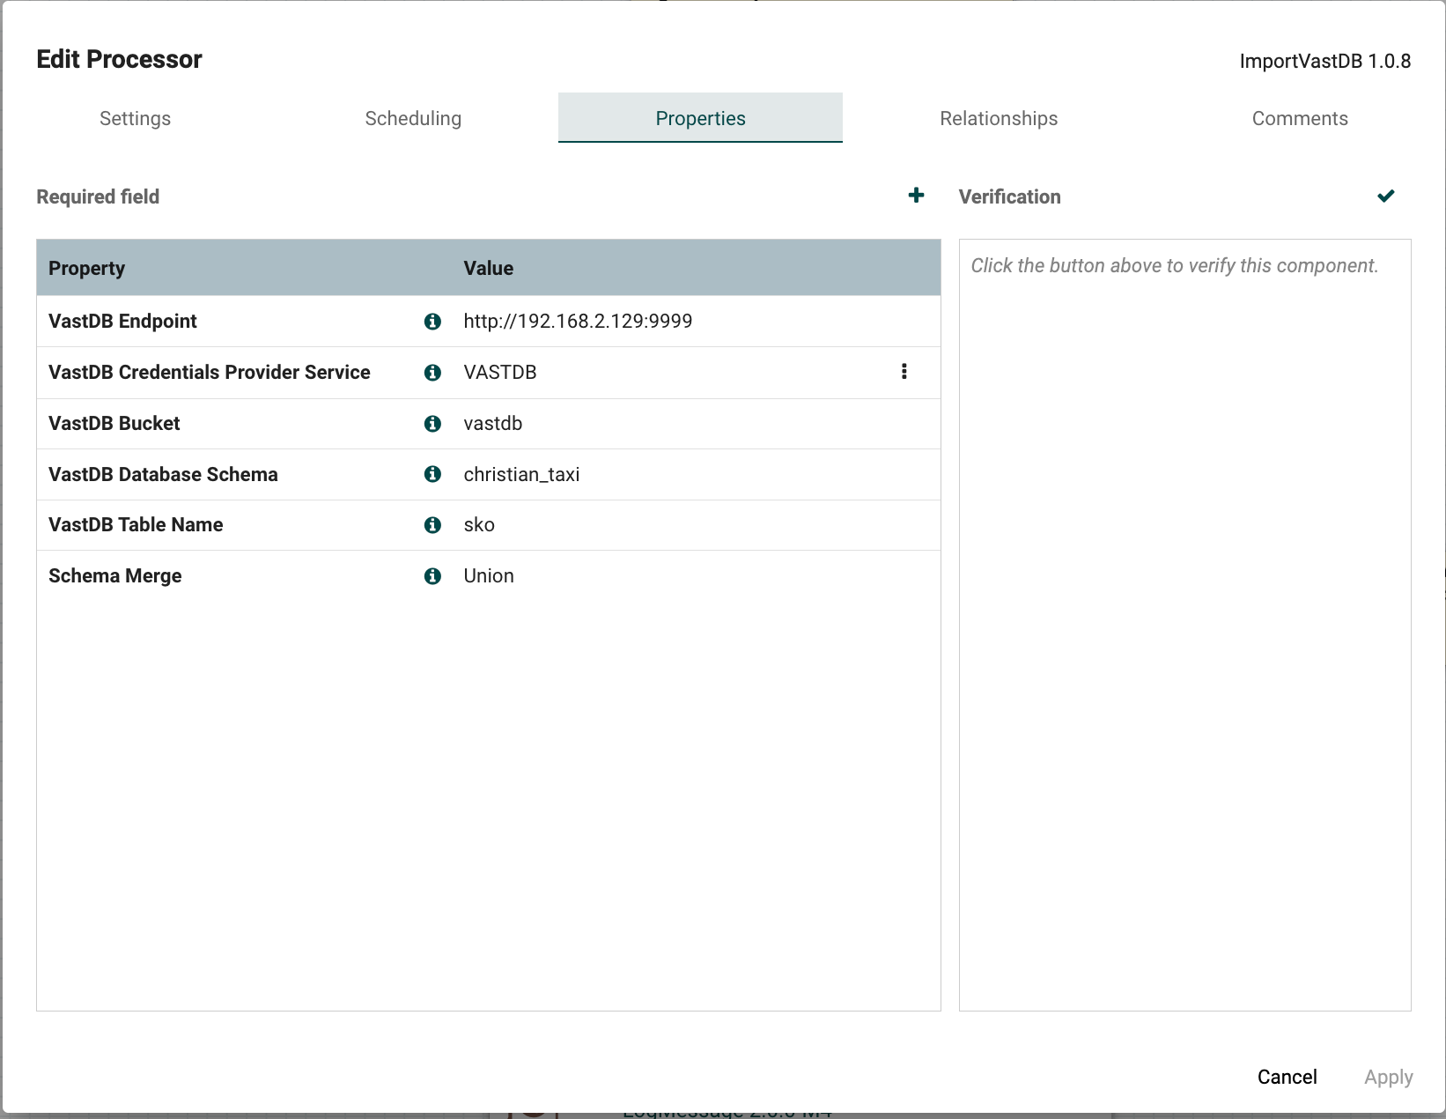Edit the table name value sko
This screenshot has height=1119, width=1446.
pyautogui.click(x=479, y=525)
